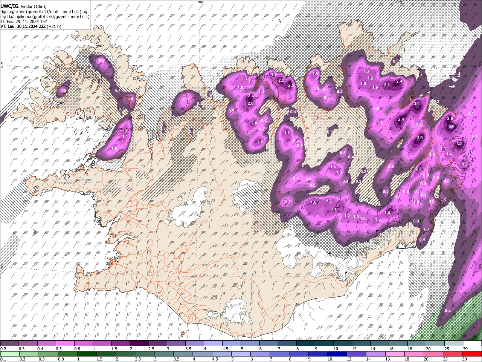482x362 pixels.
Task: Select the 2.6 snowfall value on the map
Action: (x=250, y=104)
